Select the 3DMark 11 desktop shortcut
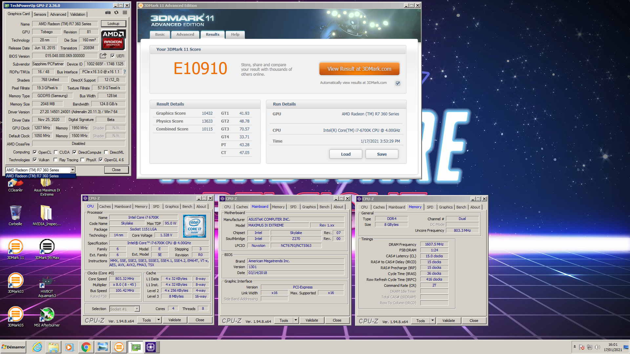Viewport: 630px width, 354px height. point(15,249)
